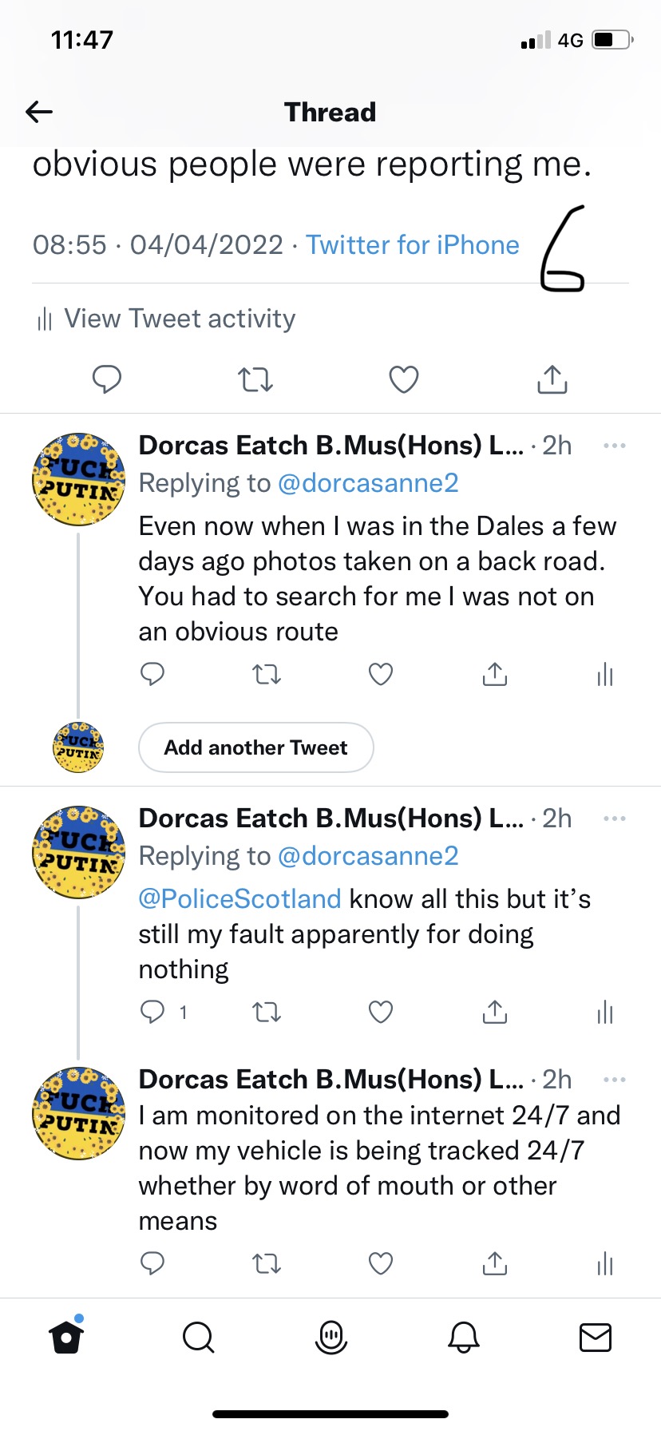The width and height of the screenshot is (661, 1431).
Task: Reply to the main tweet
Action: point(106,379)
